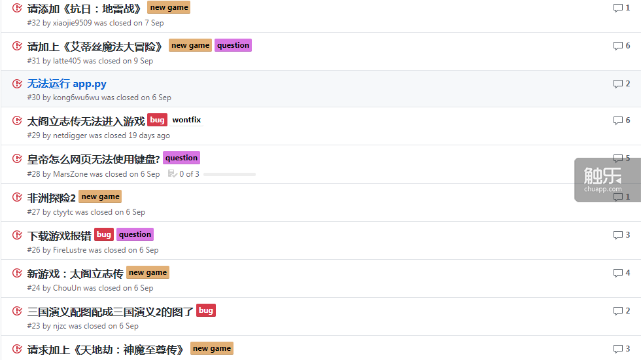Click closed-issue icon for issue #23
641x360 pixels.
click(x=17, y=311)
